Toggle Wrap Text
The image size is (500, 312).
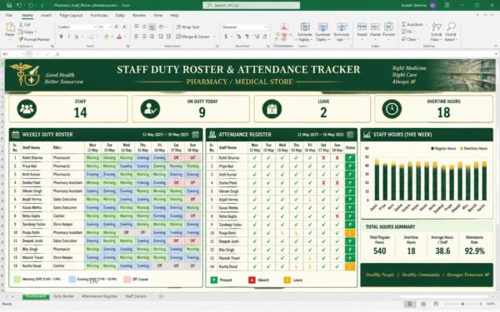pos(187,27)
